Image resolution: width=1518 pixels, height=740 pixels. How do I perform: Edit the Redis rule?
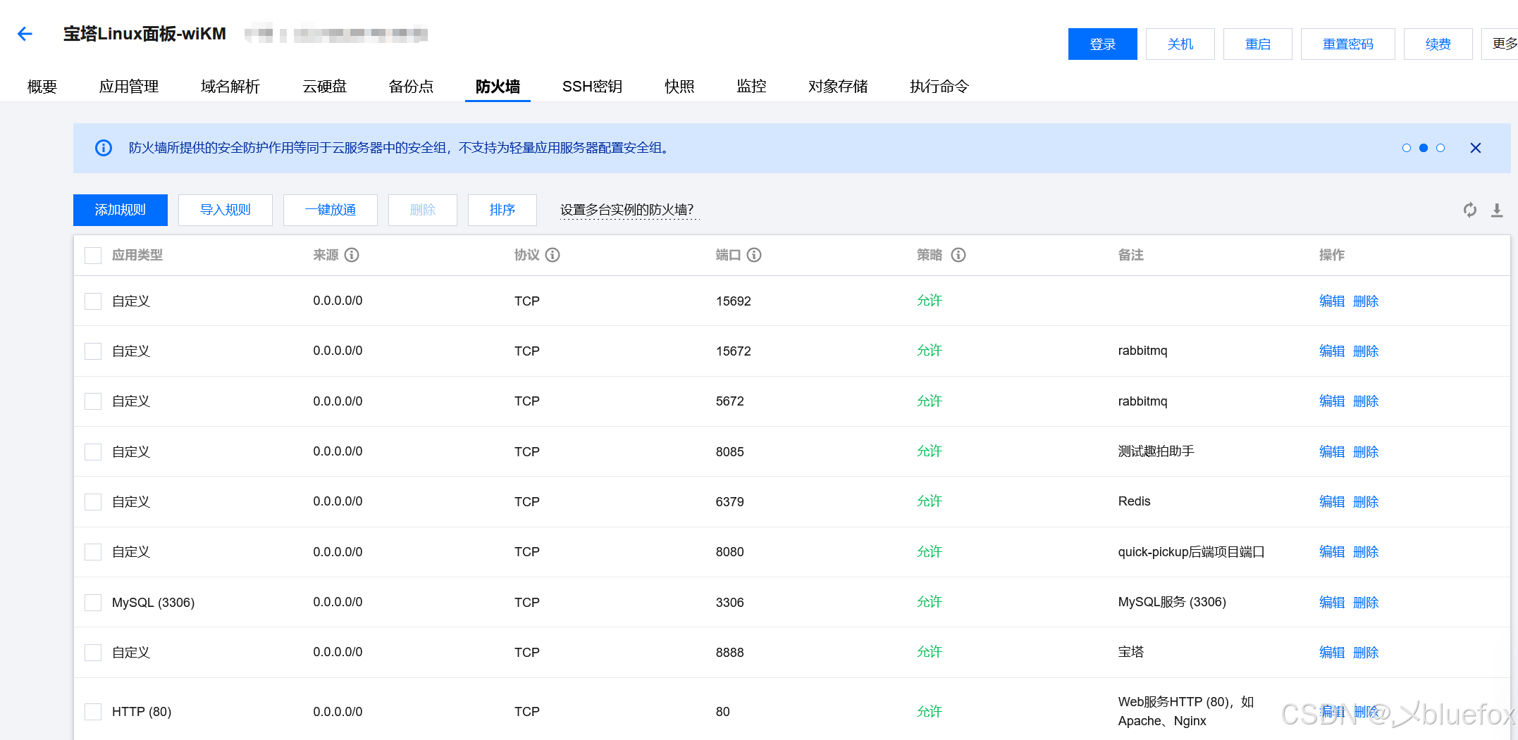(1332, 502)
